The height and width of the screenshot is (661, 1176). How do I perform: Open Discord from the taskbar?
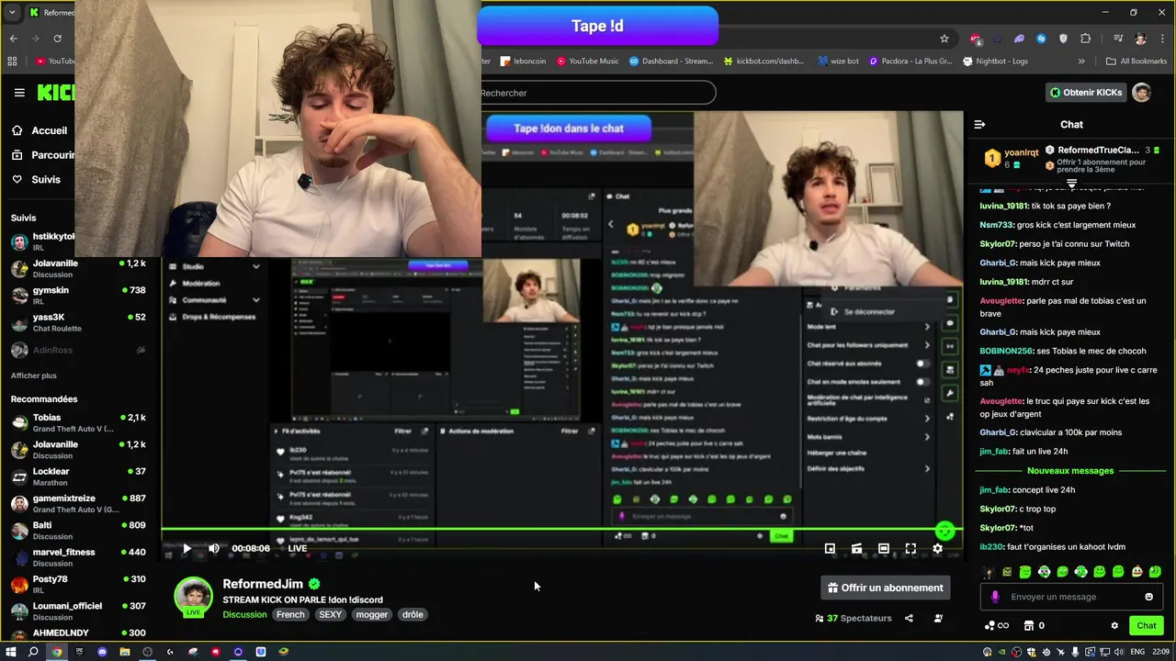coord(102,652)
